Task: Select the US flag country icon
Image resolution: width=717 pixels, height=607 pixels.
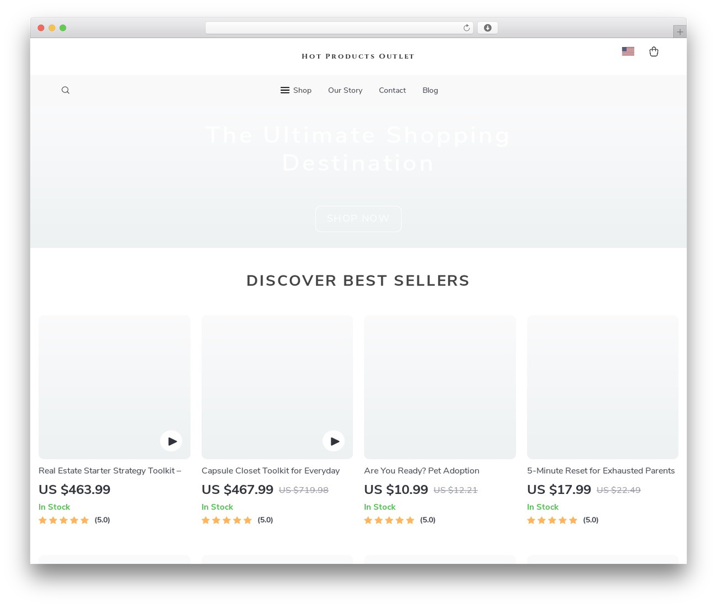Action: [x=628, y=51]
